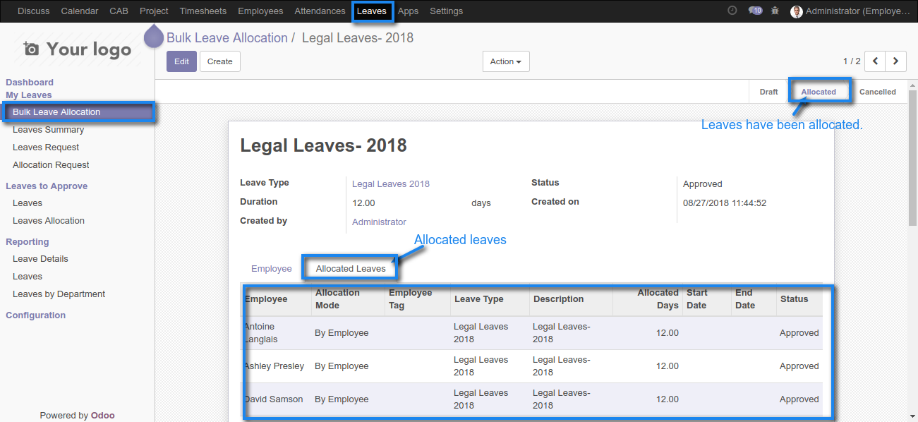Follow the Odoo link in the sidebar footer
918x422 pixels.
102,415
